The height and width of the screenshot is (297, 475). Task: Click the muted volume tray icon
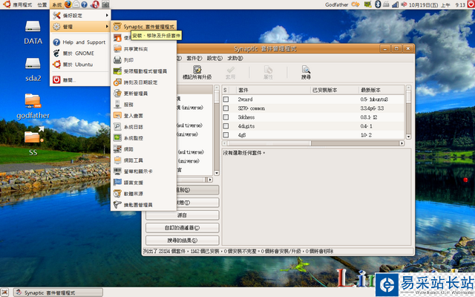[x=404, y=4]
